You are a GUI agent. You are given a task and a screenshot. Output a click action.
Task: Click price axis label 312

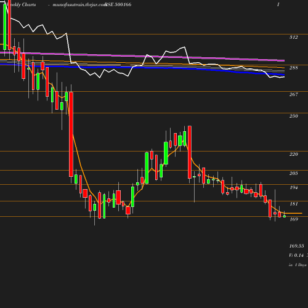(x=293, y=37)
